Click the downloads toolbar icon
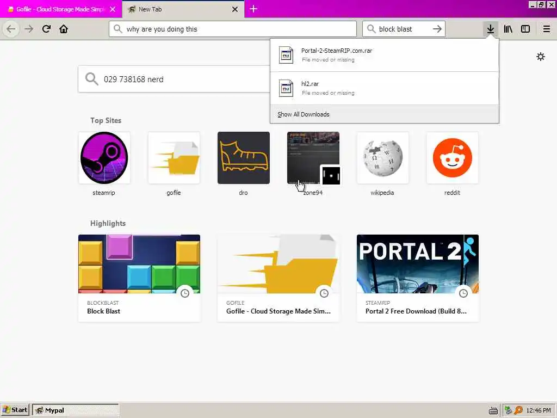This screenshot has height=418, width=557. click(491, 29)
